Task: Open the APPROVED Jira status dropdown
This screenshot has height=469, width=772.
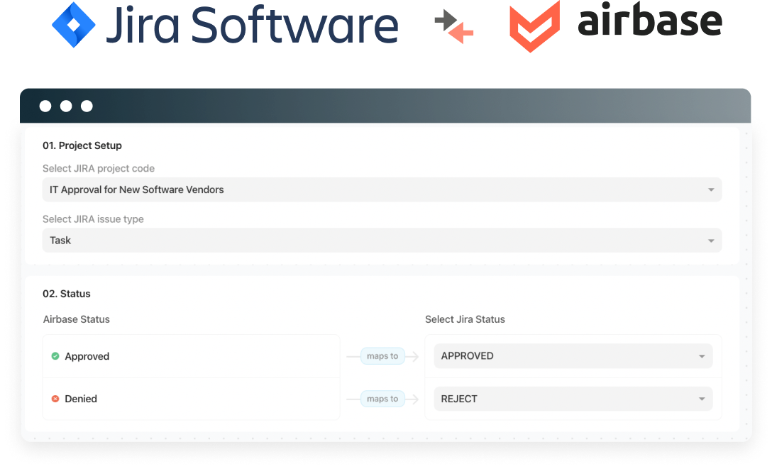Action: coord(573,355)
